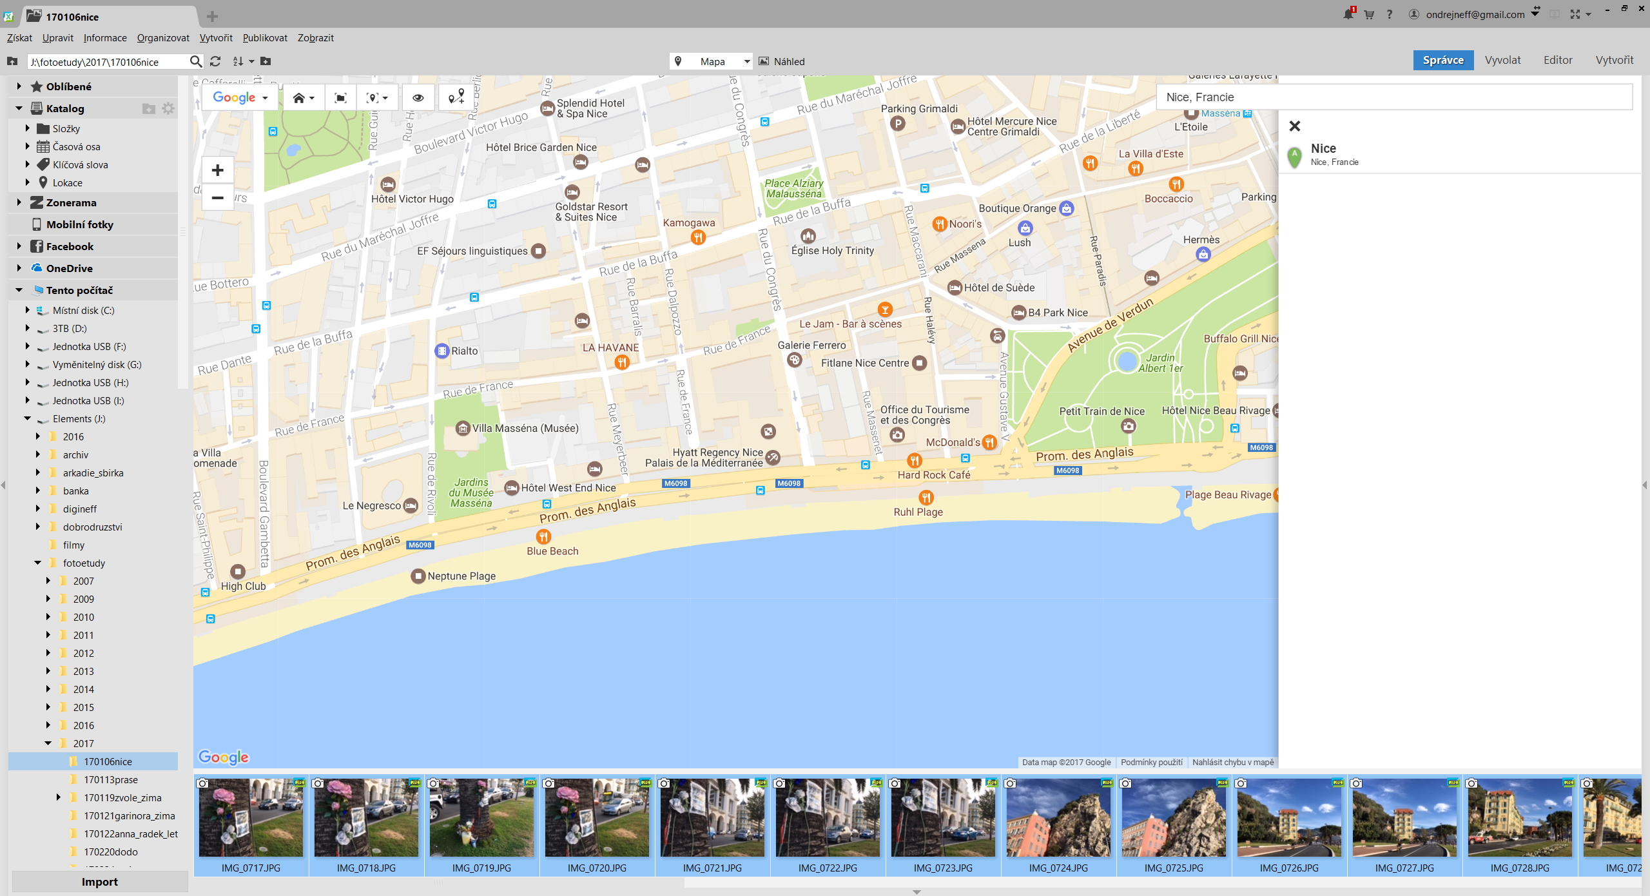The image size is (1650, 896).
Task: Select thumbnail IMG_0724.JPG
Action: click(x=1058, y=826)
